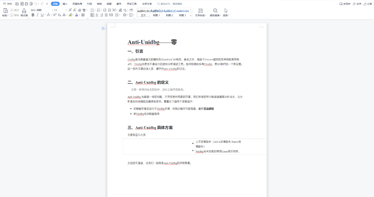Apply the font color A button
Viewport: 374px width, 197px height.
77,15
